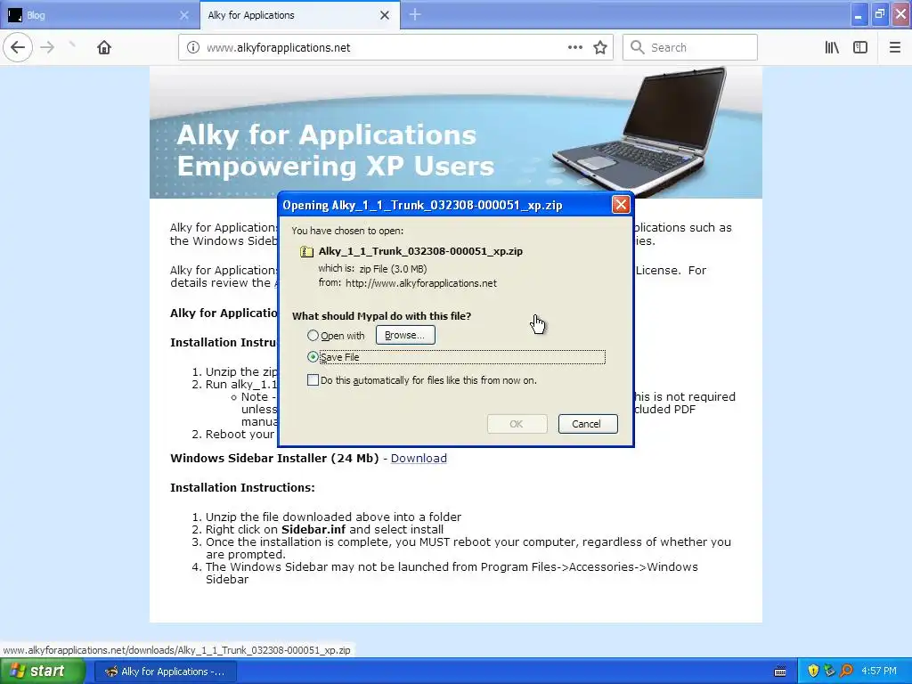Click the Blog tab favicon

[15, 15]
